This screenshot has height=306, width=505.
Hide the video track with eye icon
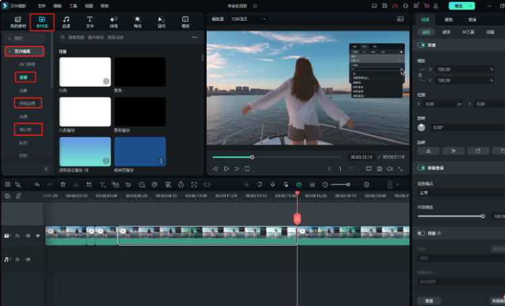tap(38, 235)
